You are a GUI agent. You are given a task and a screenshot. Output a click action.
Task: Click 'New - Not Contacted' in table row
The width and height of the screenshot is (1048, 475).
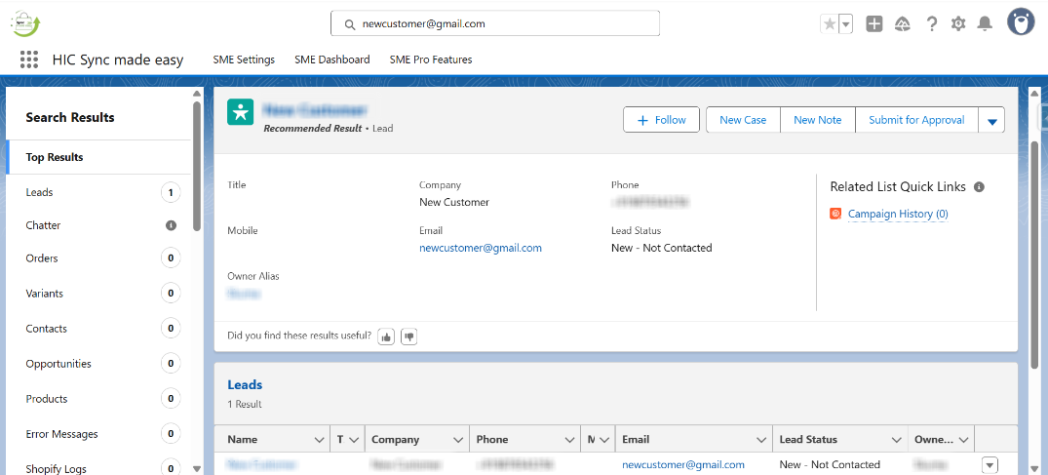point(830,464)
